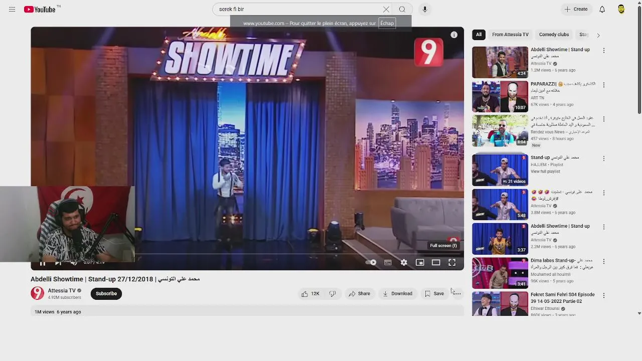Start voice search with the microphone
642x361 pixels.
425,10
